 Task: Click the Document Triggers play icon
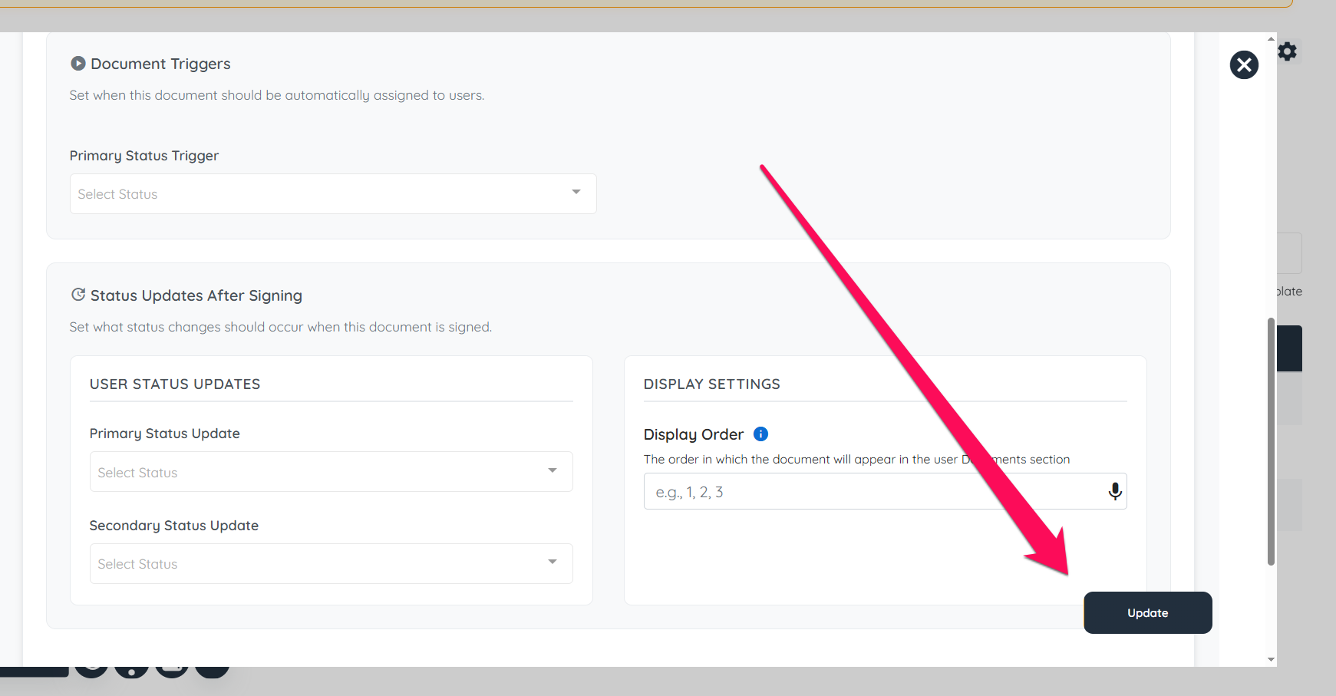[x=78, y=63]
